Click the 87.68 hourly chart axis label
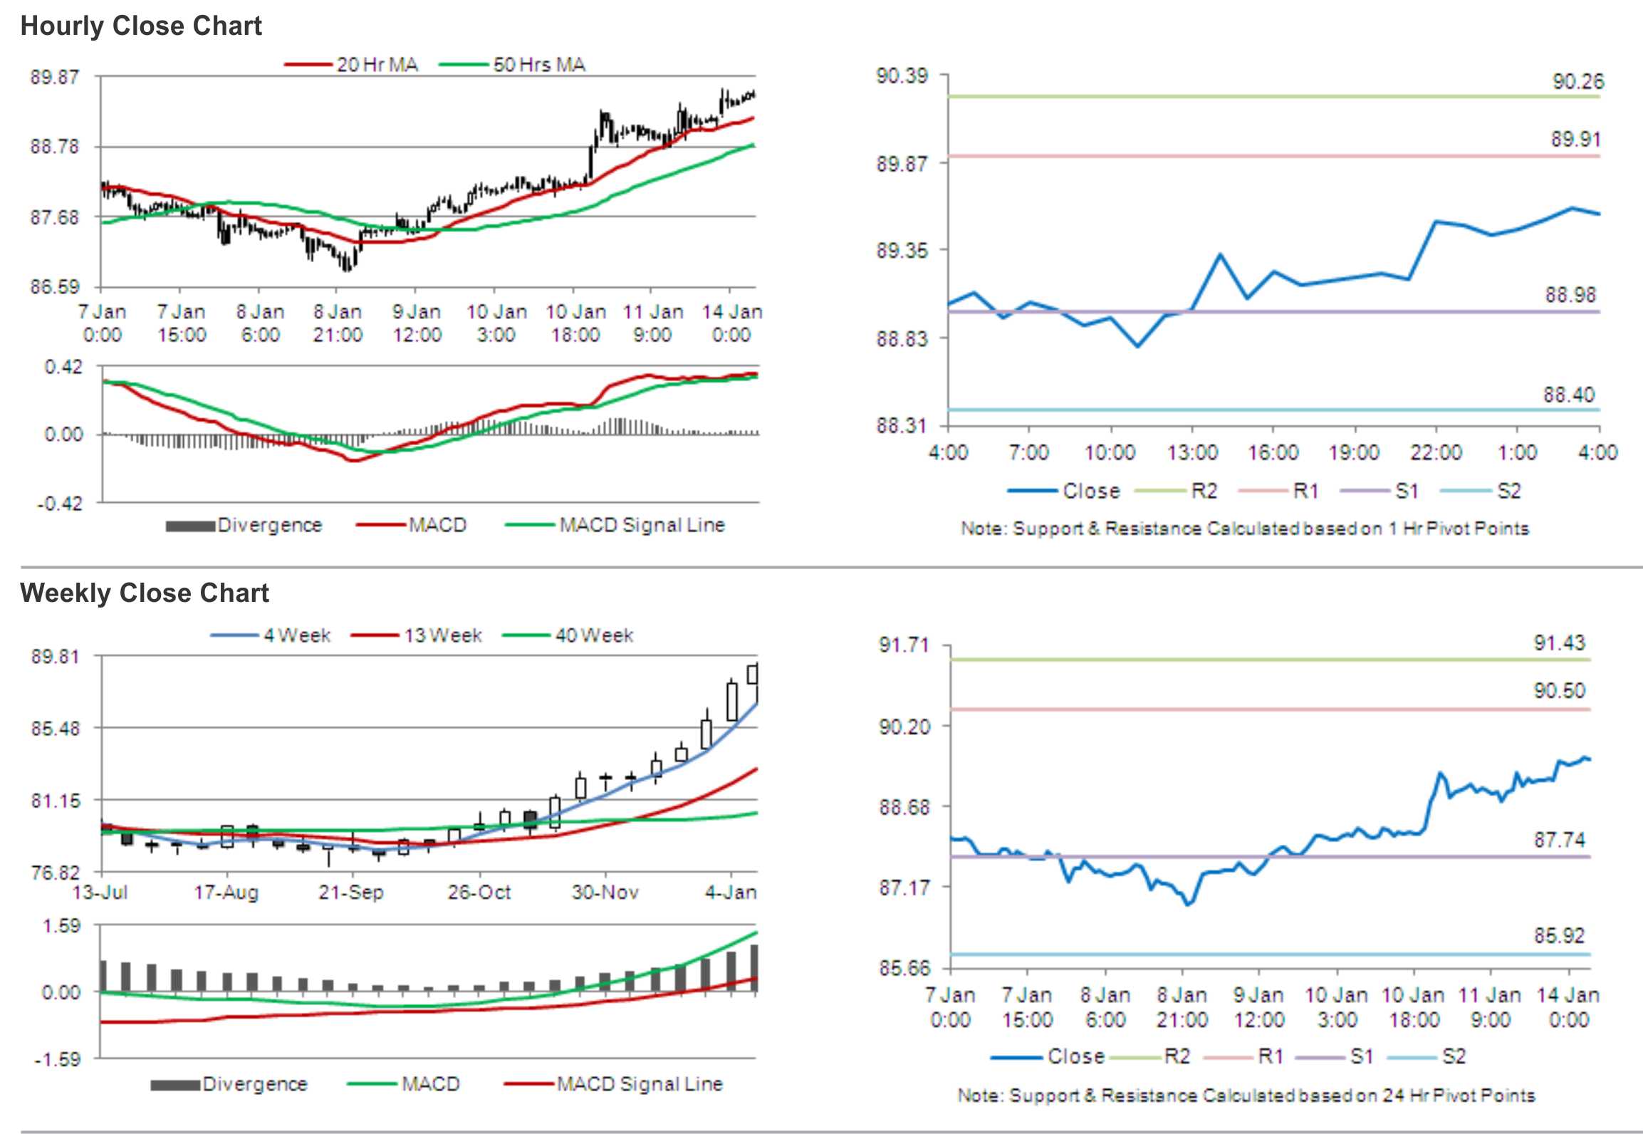 click(54, 217)
